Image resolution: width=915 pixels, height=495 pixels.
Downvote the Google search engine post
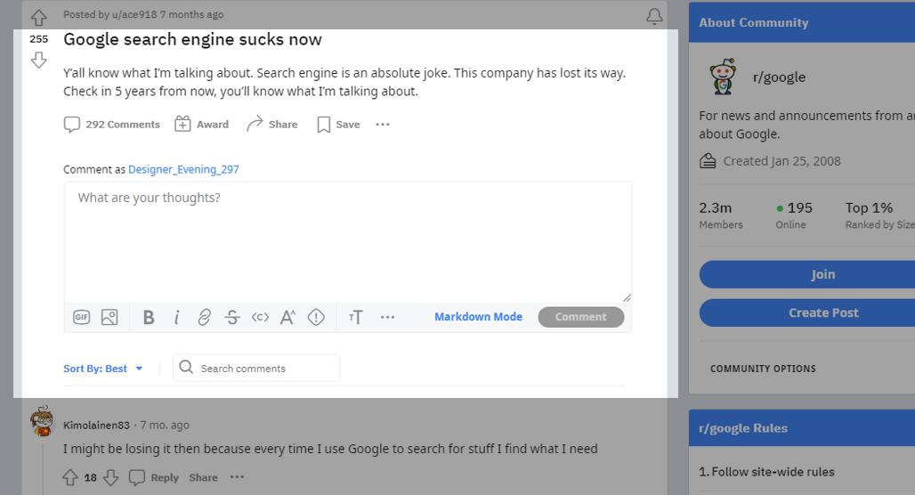click(x=38, y=61)
